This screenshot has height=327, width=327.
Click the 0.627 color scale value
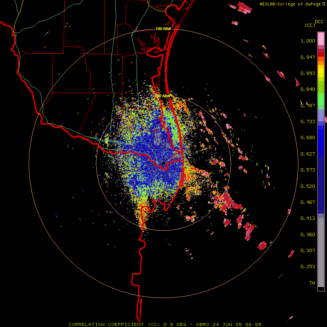[x=308, y=154]
